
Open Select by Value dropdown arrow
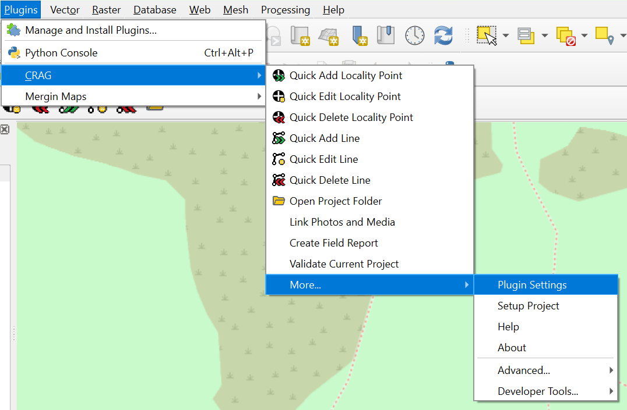click(x=545, y=35)
